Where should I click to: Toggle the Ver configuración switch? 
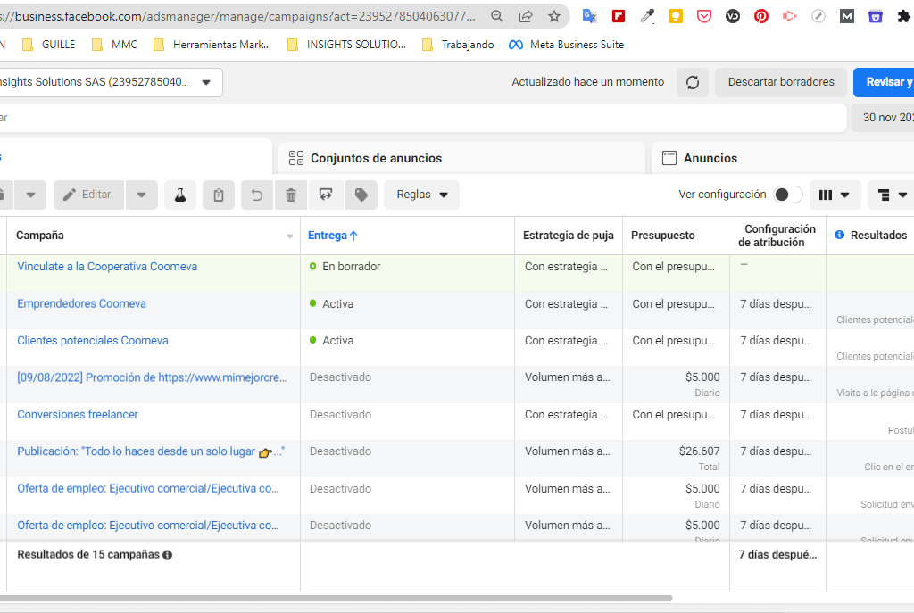pos(787,195)
